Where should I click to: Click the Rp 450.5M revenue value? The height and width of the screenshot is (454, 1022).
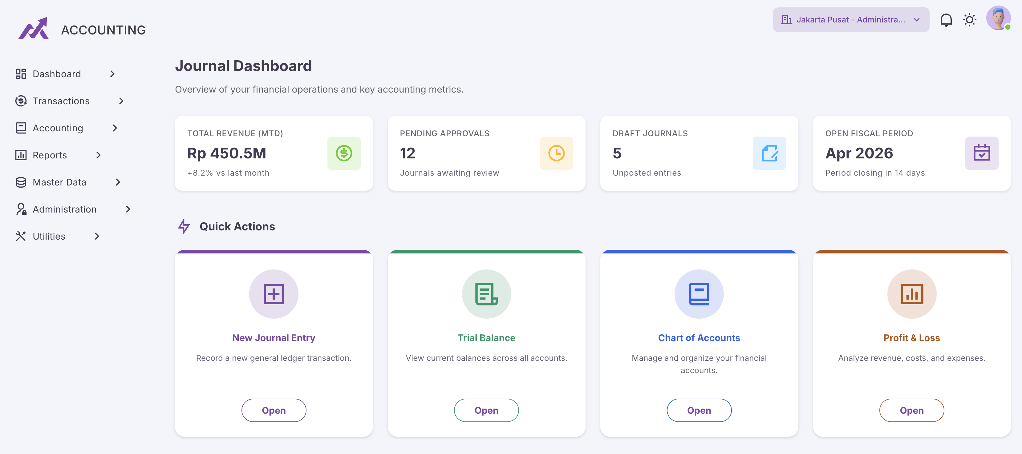[226, 153]
